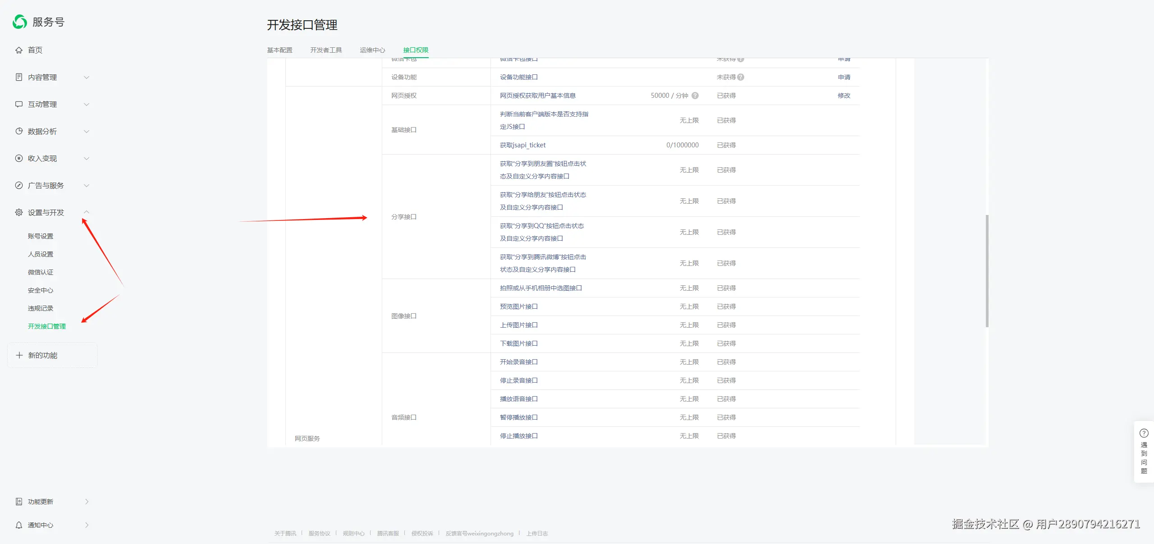Click the 内容管理 document icon
Image resolution: width=1154 pixels, height=544 pixels.
tap(19, 77)
